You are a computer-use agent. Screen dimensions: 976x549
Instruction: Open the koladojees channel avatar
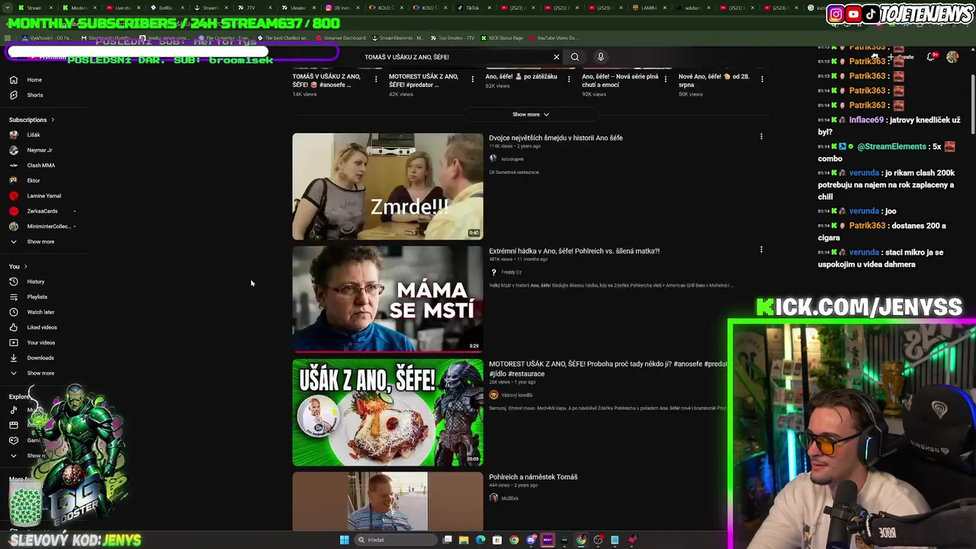pos(493,159)
